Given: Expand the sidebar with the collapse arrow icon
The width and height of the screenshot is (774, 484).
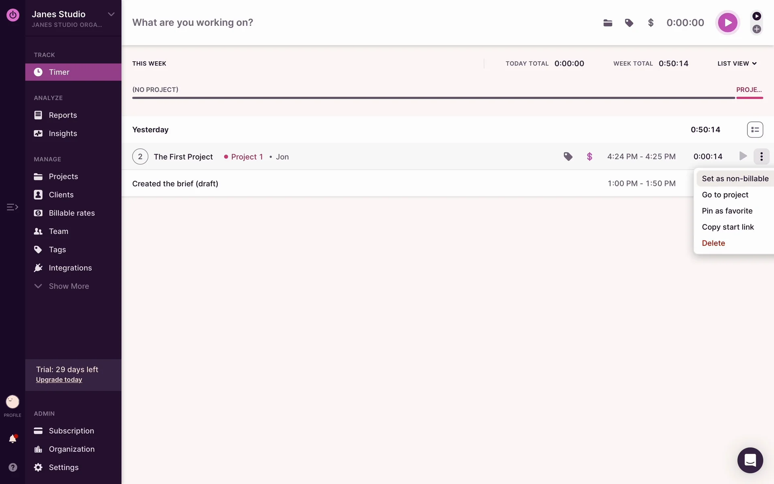Looking at the screenshot, I should tap(12, 207).
